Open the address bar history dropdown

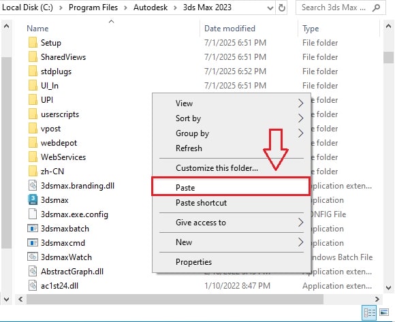270,7
